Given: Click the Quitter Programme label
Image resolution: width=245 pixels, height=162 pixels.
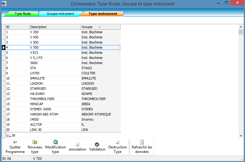Looking at the screenshot, I should click(15, 149).
